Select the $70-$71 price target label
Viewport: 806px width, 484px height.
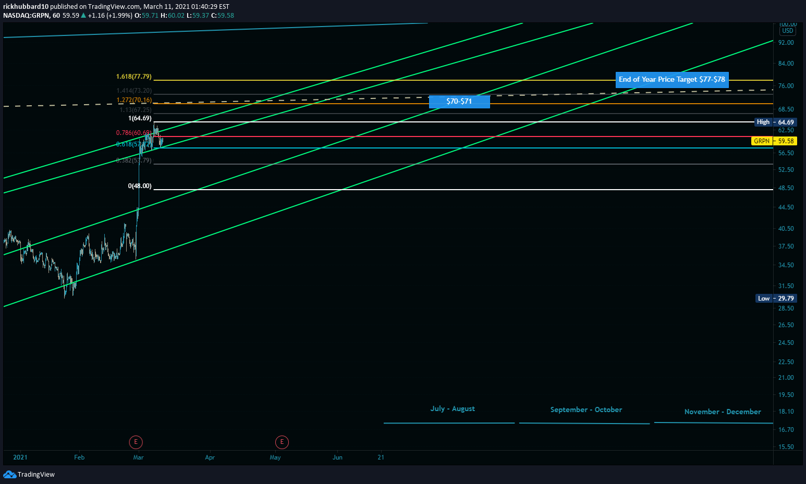coord(459,101)
